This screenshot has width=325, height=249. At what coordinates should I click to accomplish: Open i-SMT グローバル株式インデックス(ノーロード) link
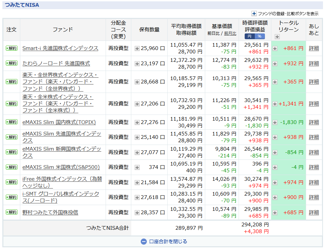coord(61,197)
